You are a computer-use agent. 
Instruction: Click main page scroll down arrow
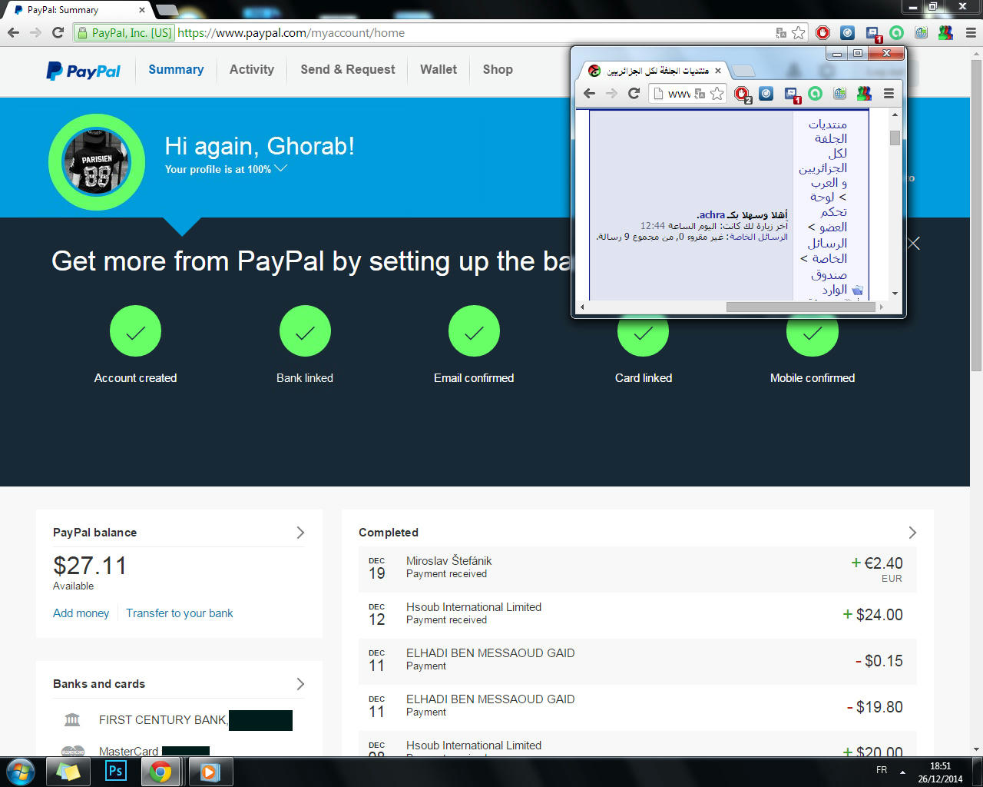[976, 749]
